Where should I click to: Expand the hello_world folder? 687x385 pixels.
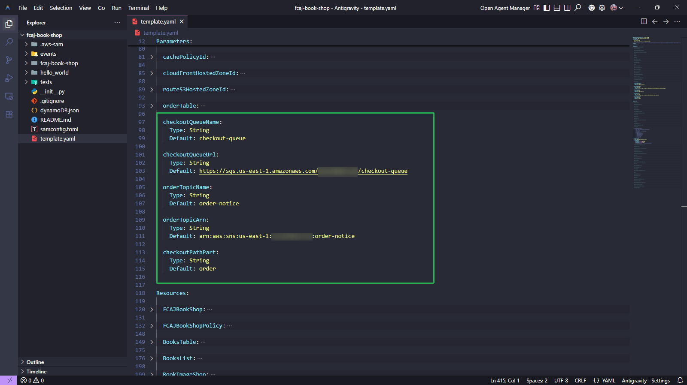pos(26,73)
